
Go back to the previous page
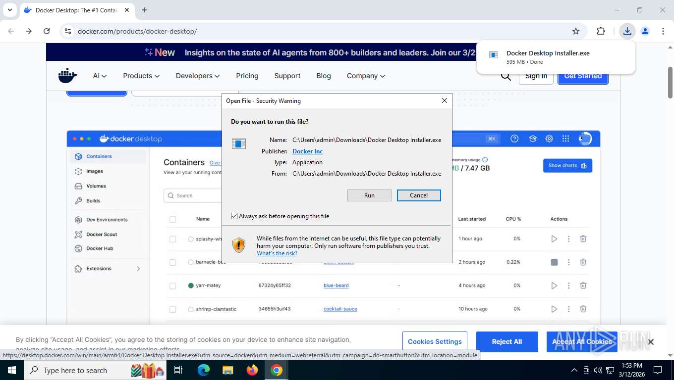pos(11,31)
